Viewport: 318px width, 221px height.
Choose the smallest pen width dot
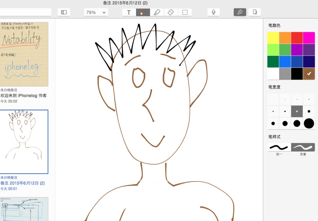[x=273, y=99]
